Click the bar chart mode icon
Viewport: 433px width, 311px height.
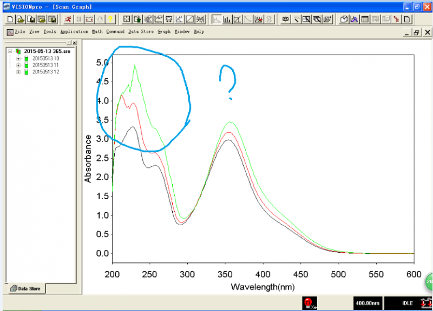(227, 19)
